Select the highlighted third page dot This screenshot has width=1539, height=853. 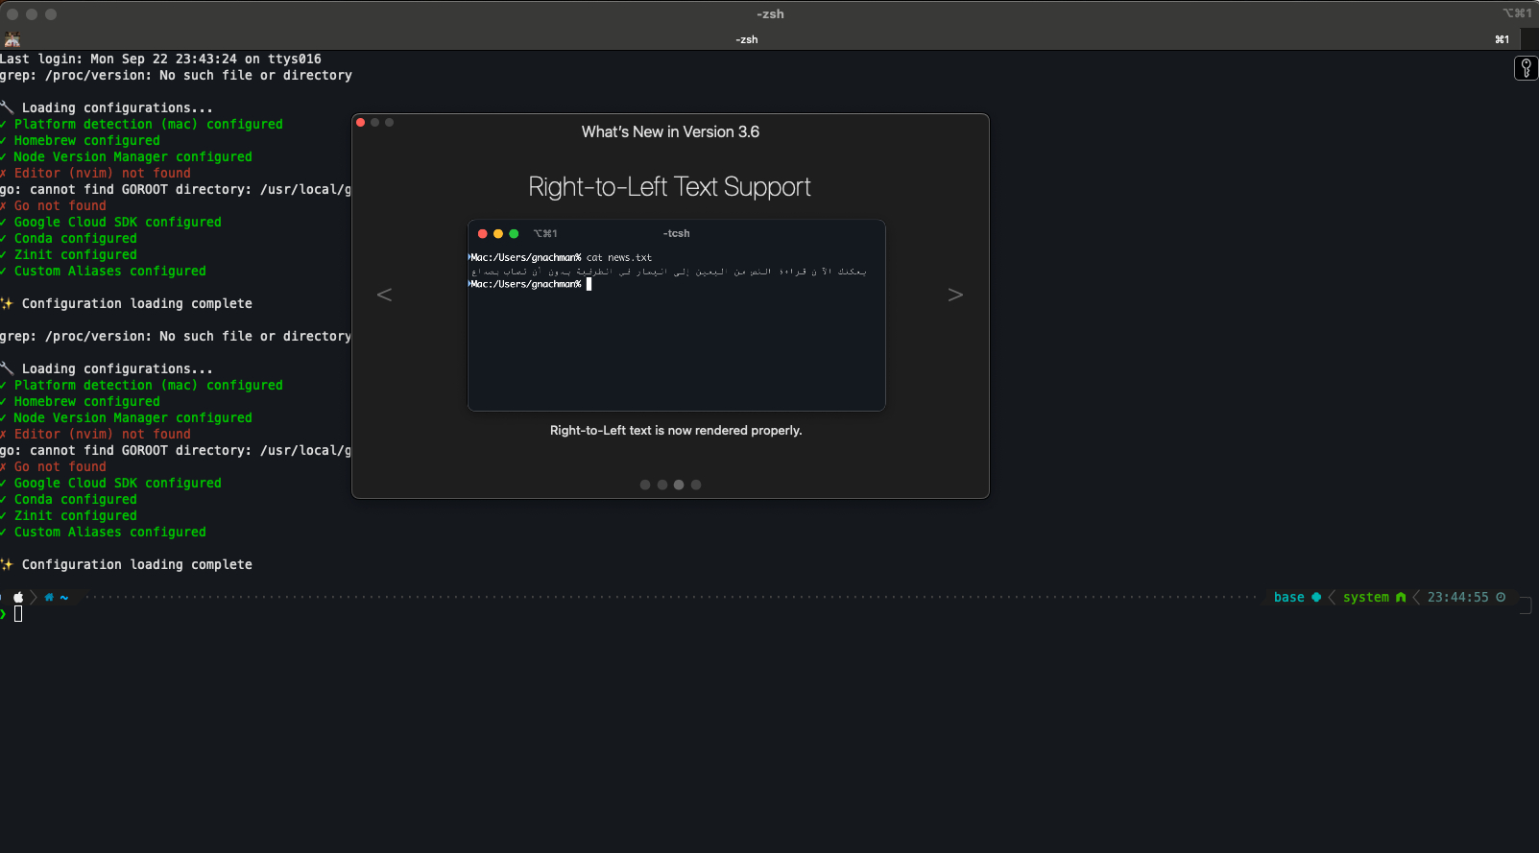679,485
